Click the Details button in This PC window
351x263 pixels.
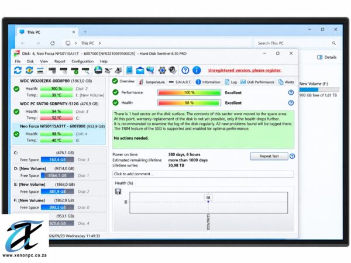[x=326, y=57]
